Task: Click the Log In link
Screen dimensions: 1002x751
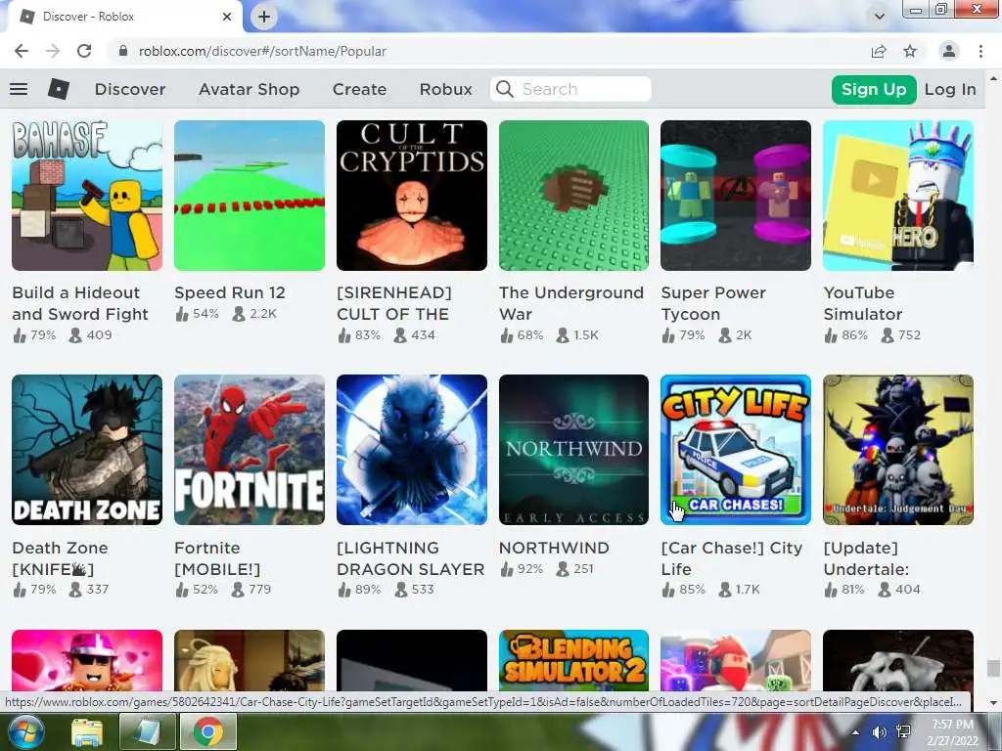Action: coord(950,89)
